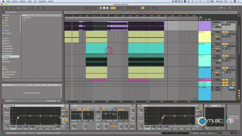Open the Audio Effects category
The height and width of the screenshot is (136, 242).
(9, 49)
